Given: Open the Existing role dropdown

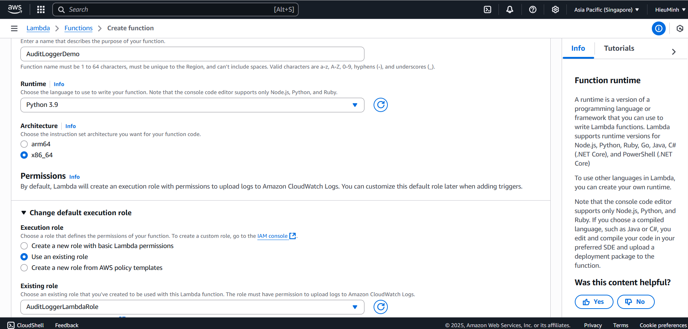Looking at the screenshot, I should point(192,307).
